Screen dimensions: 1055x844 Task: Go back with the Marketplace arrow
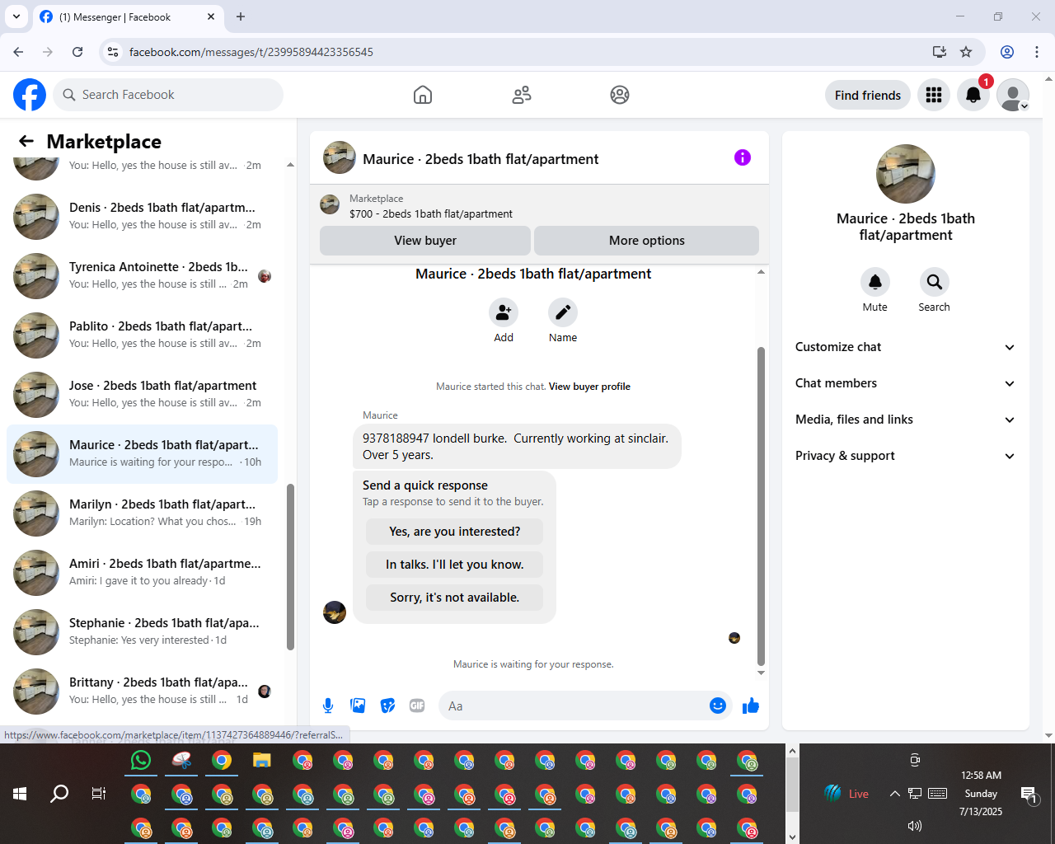pos(26,141)
